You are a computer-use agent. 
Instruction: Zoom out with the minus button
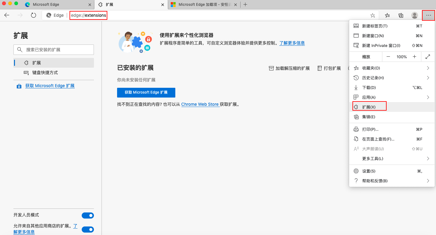388,57
